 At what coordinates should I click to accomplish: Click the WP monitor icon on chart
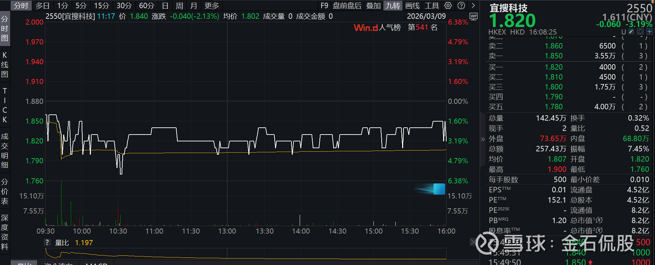474,16
